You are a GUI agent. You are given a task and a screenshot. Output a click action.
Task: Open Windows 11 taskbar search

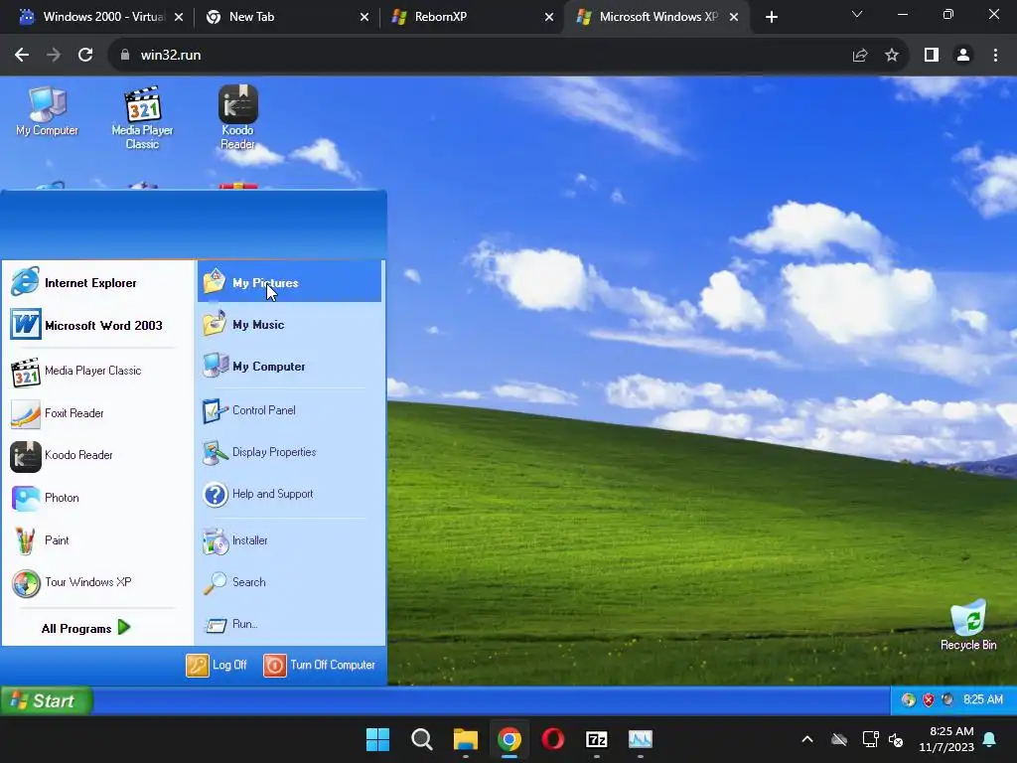tap(421, 739)
